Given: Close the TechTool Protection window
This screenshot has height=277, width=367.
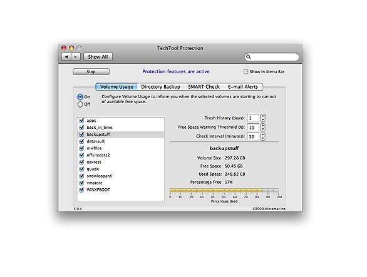Looking at the screenshot, I should click(x=64, y=48).
